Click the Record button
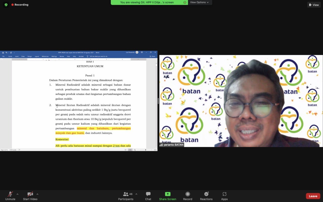This screenshot has width=323, height=202. click(187, 196)
